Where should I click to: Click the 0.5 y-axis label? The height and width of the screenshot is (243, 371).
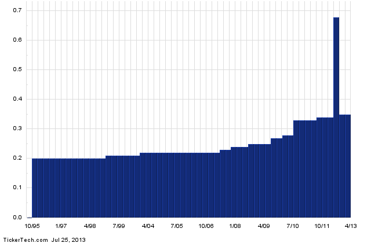coord(17,69)
